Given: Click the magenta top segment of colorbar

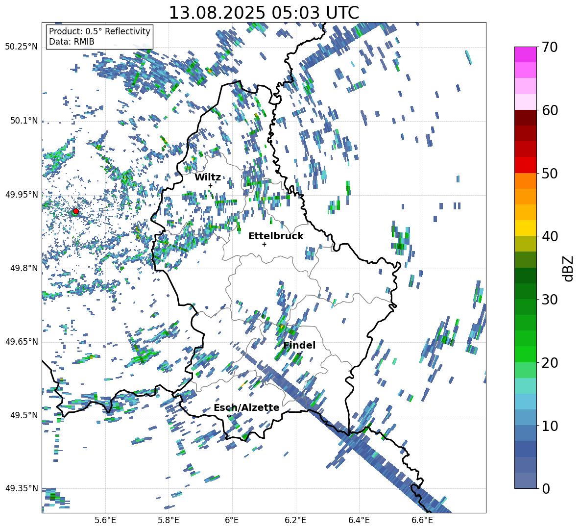Looking at the screenshot, I should coord(526,54).
